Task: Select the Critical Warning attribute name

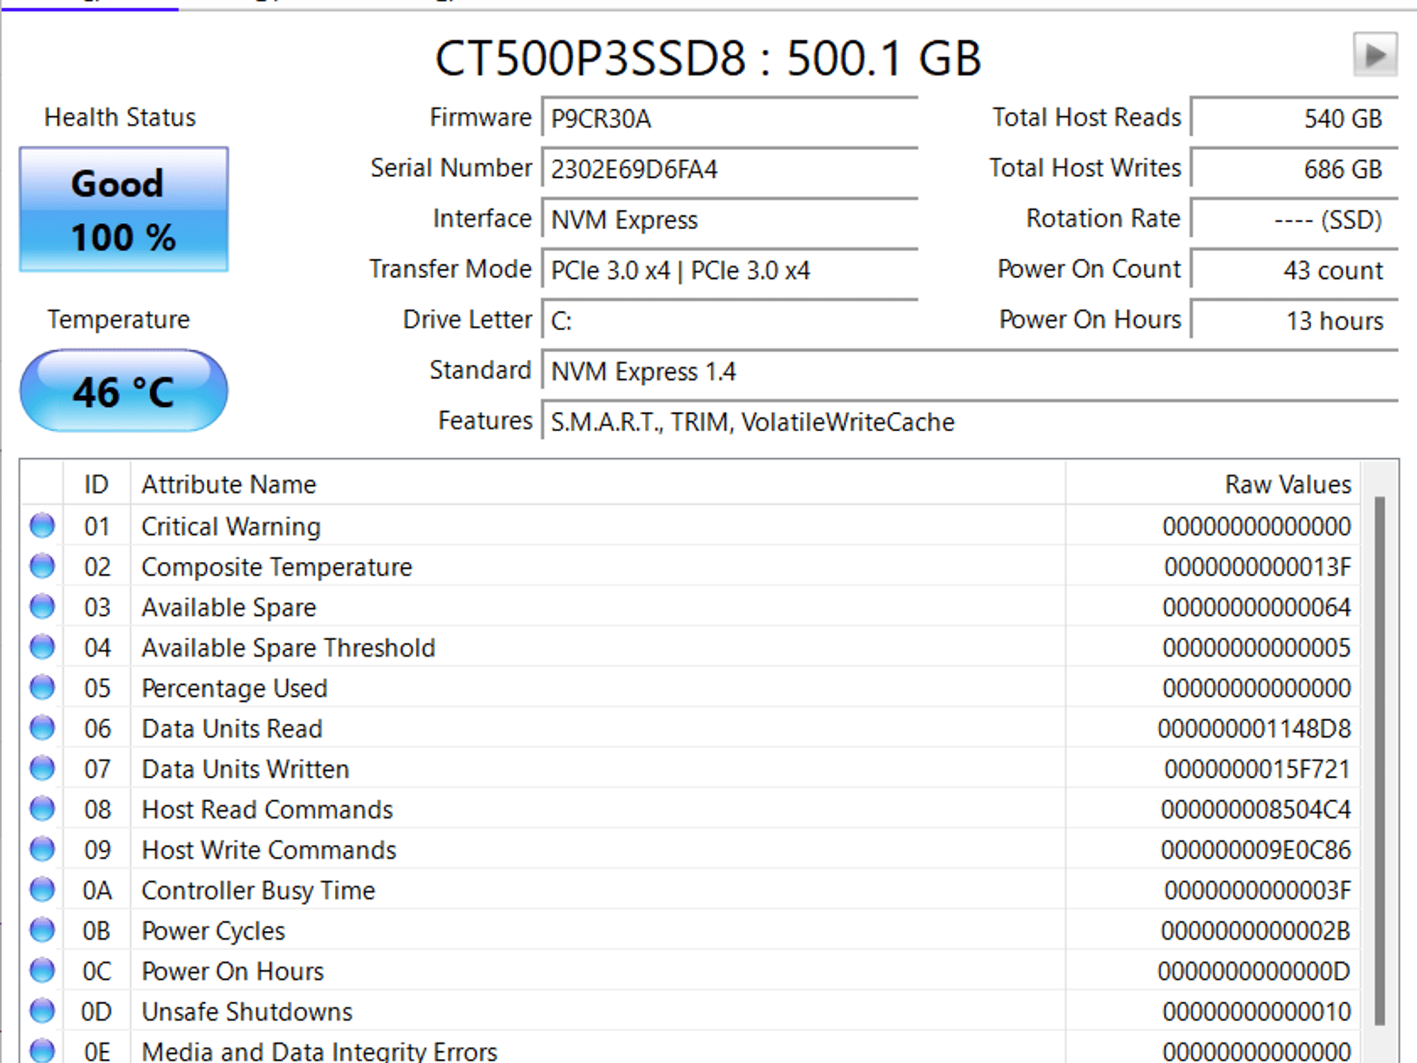Action: tap(231, 527)
